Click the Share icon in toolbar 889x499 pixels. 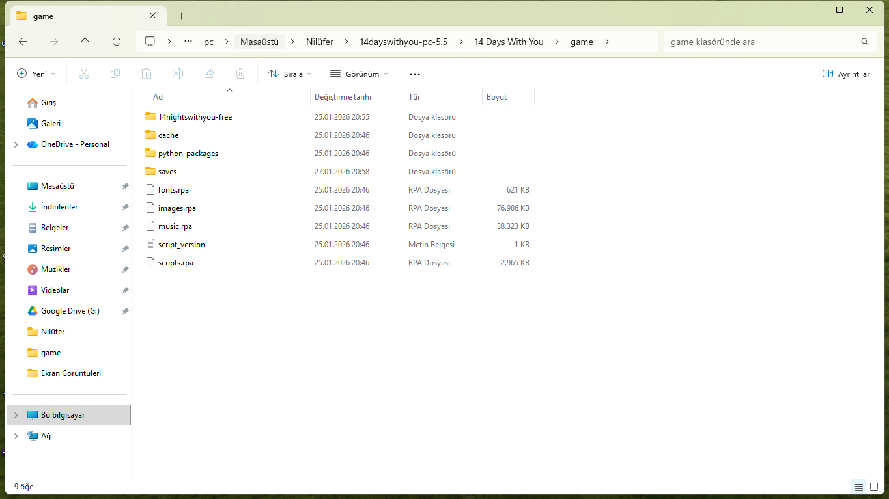pyautogui.click(x=209, y=74)
